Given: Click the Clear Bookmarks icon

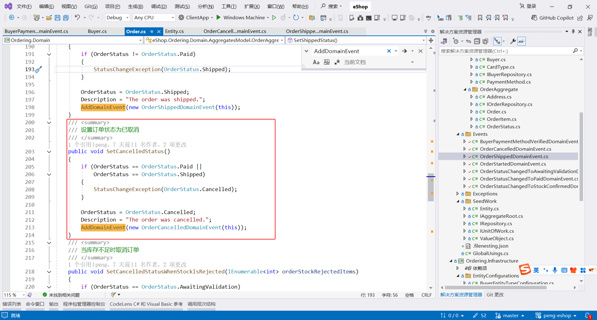Looking at the screenshot, I should coord(505,18).
